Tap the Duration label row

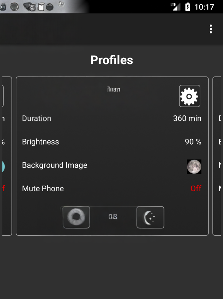coord(37,118)
